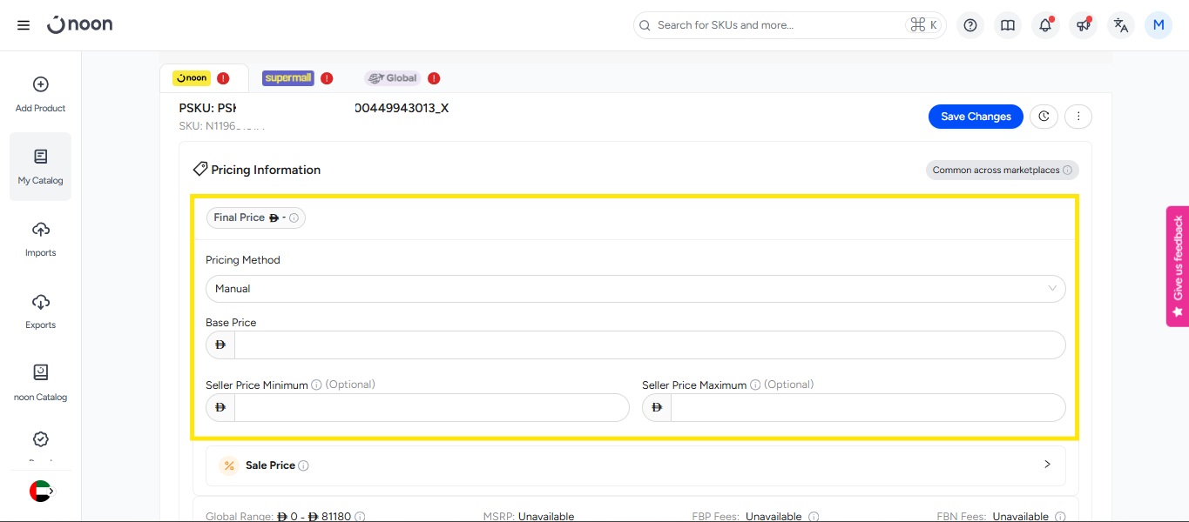
Task: Open the notifications bell
Action: 1045,25
